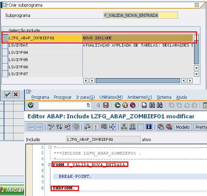Select row marker for LSVIMF04 include
This screenshot has width=207, height=196.
click(x=5, y=52)
